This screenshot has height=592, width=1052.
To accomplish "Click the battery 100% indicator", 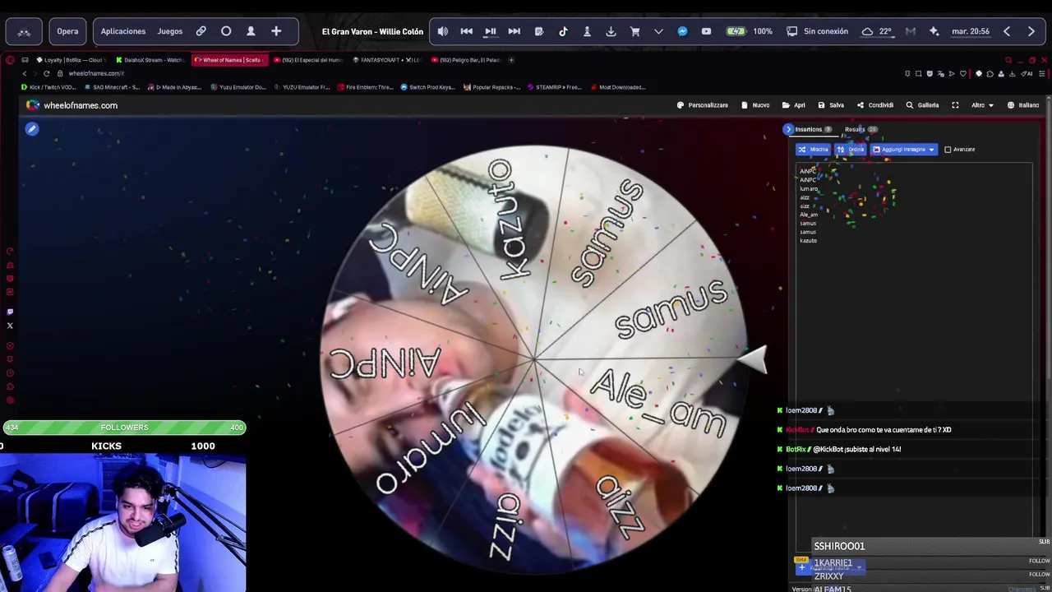I will tap(750, 31).
